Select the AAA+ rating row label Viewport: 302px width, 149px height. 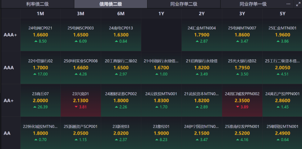11,35
